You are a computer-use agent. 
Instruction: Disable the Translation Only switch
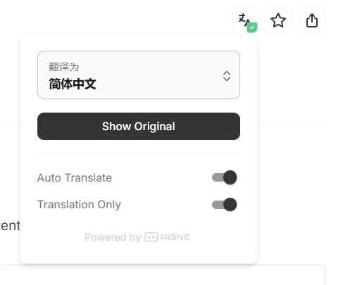[x=224, y=205]
